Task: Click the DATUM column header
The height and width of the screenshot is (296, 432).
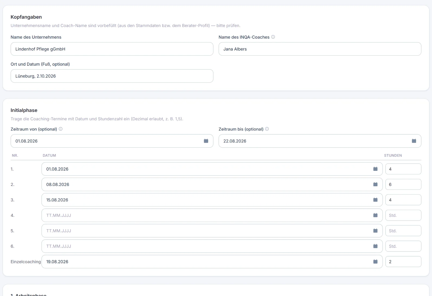Action: click(x=49, y=155)
